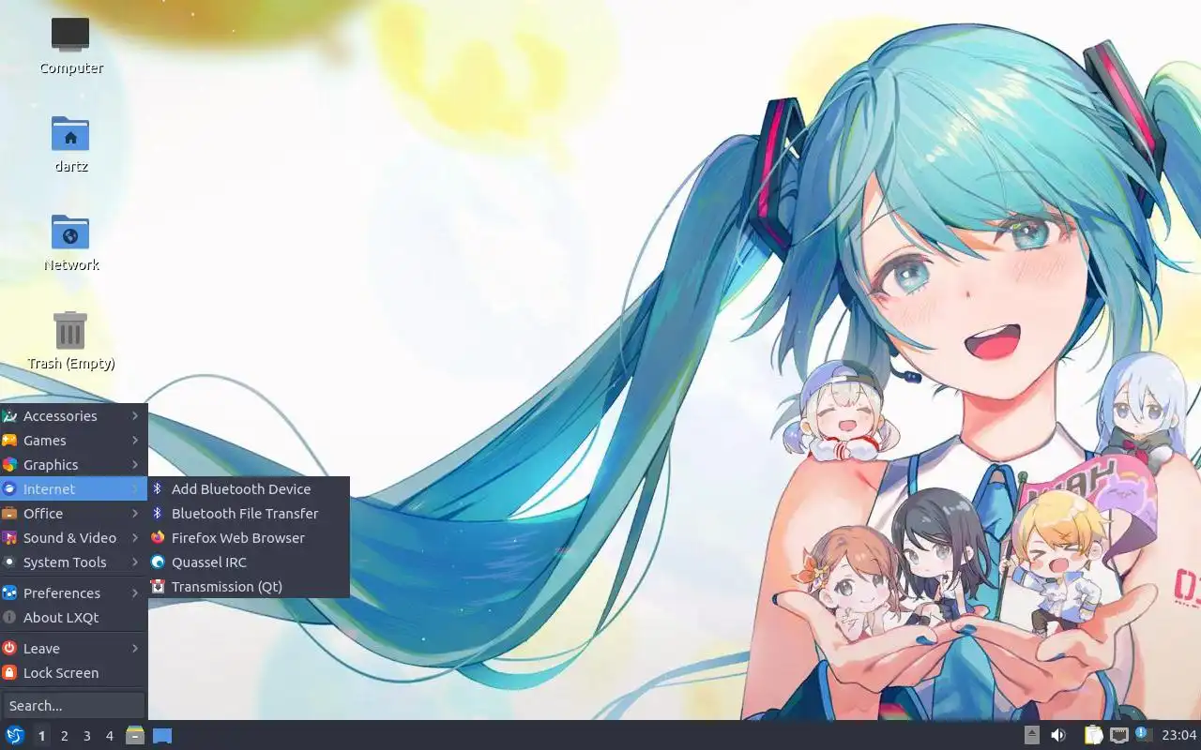Switch to virtual desktop 1
Viewport: 1201px width, 750px height.
point(41,736)
